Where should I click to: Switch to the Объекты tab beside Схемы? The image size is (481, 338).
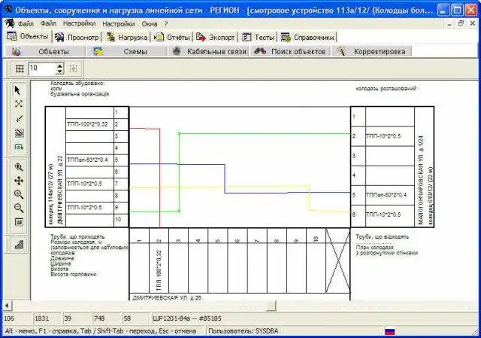[x=45, y=51]
